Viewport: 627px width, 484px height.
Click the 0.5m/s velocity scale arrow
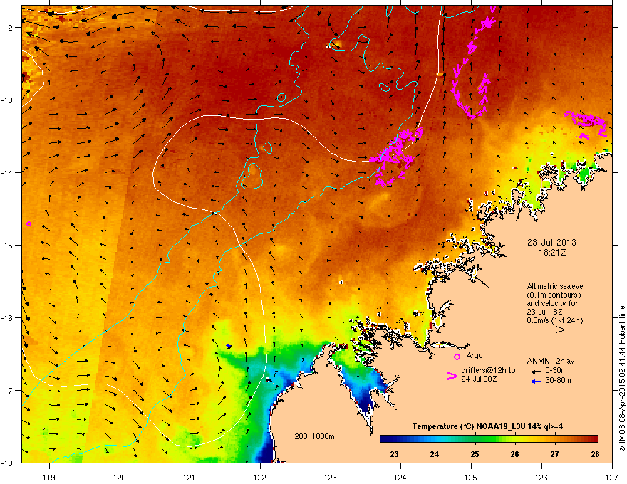[551, 330]
